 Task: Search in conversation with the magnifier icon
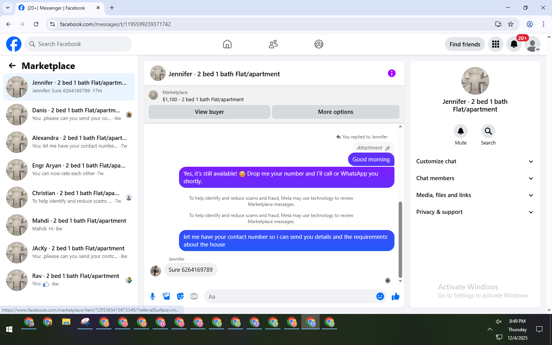pos(488,131)
